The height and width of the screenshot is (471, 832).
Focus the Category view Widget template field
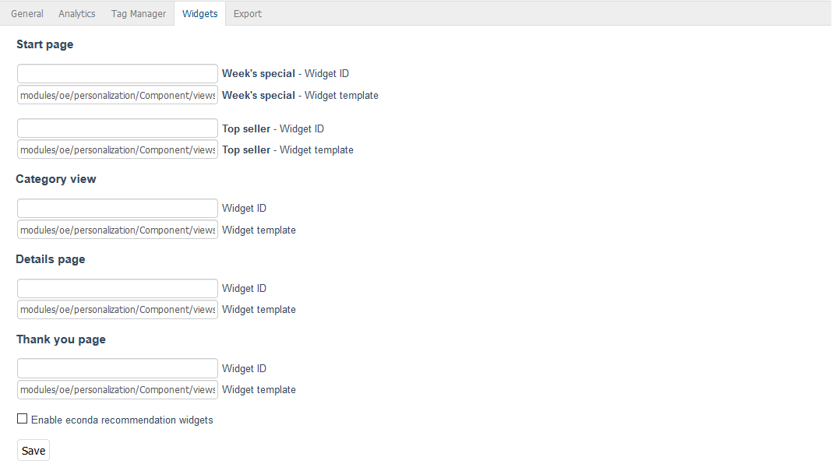(x=118, y=230)
